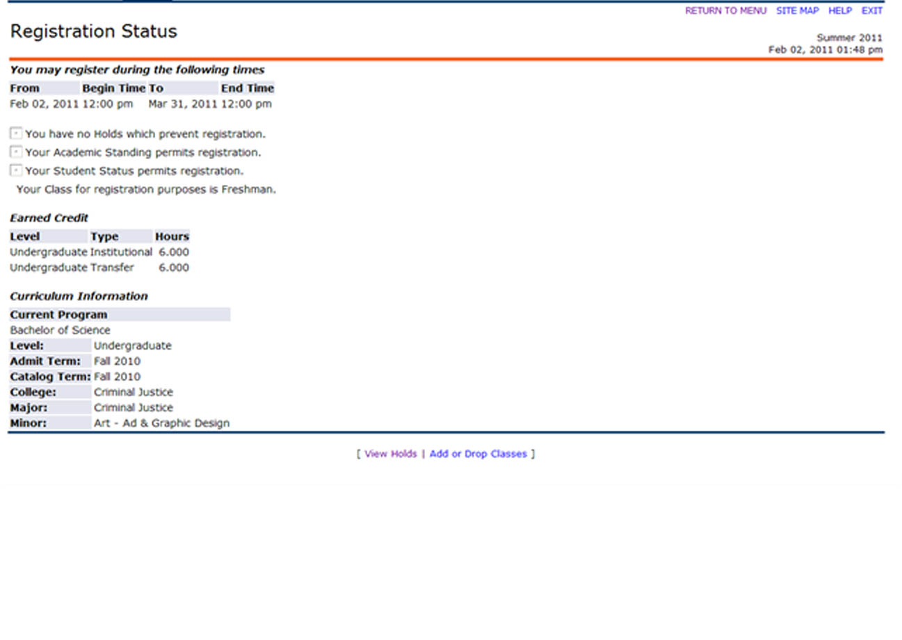The height and width of the screenshot is (640, 902).
Task: Select the Earned Credit section heading
Action: tap(49, 218)
